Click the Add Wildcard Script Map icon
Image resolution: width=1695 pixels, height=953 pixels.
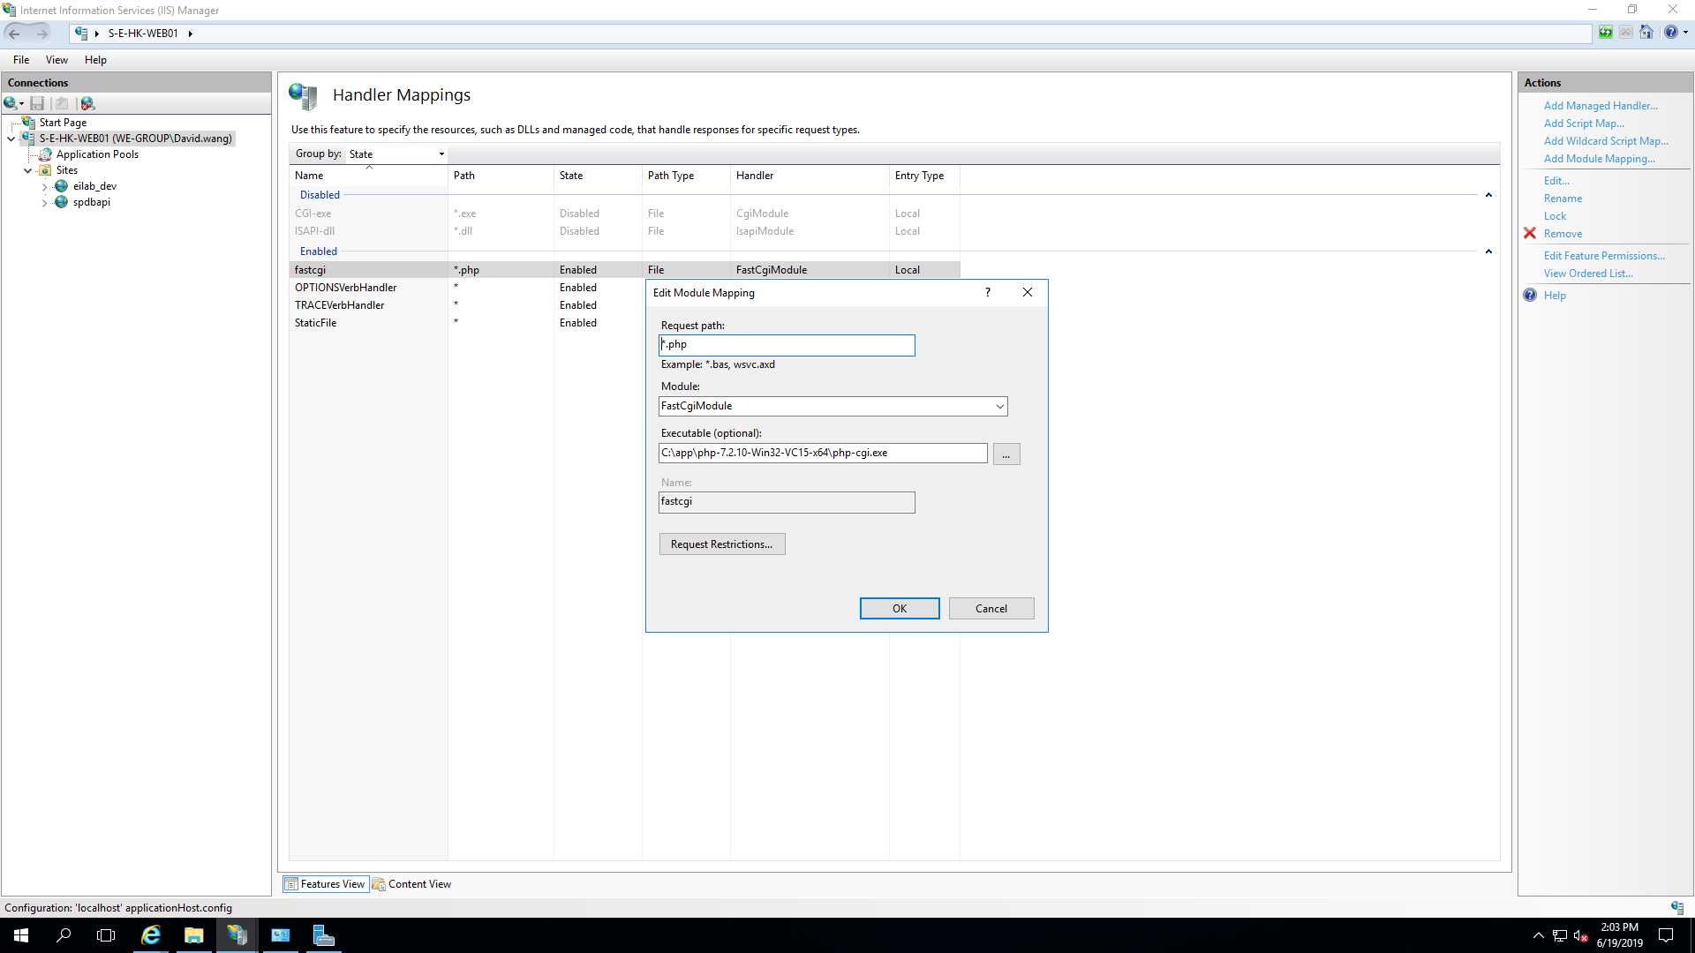[x=1607, y=139]
